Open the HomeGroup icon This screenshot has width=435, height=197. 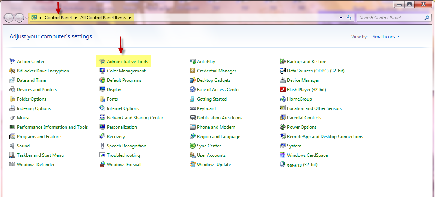[x=282, y=99]
